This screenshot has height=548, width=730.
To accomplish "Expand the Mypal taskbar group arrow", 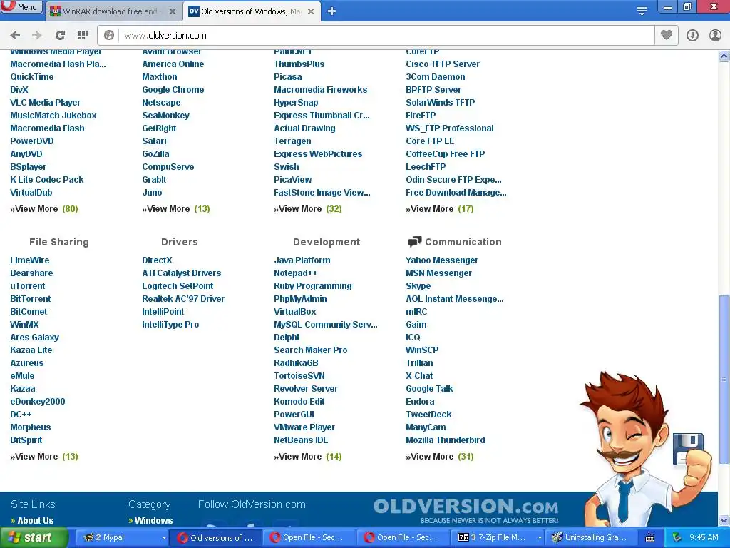I will point(164,538).
